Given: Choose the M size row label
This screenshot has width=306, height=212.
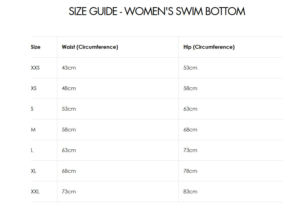Looking at the screenshot, I should click(33, 130).
